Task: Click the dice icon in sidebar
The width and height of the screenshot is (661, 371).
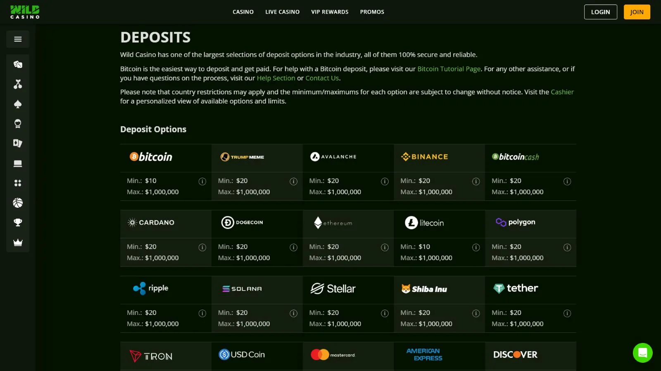Action: pos(18,64)
